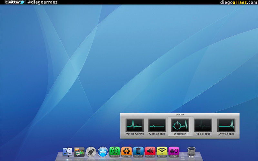Open OneTrash blue trash app

138,151
